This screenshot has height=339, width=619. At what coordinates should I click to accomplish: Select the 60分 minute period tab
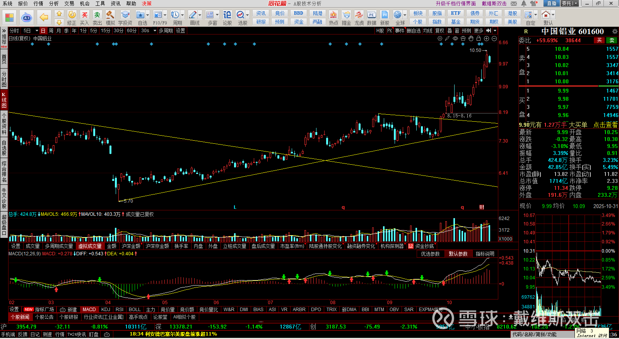(x=132, y=31)
